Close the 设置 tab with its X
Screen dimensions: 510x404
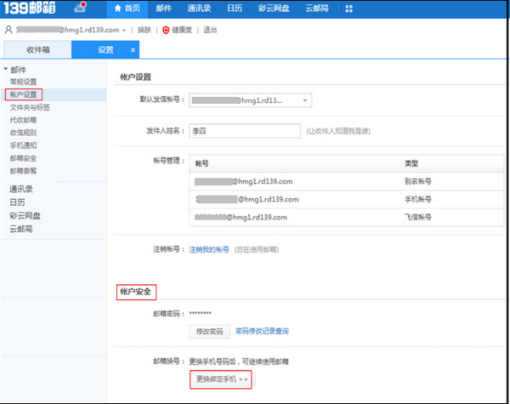pyautogui.click(x=133, y=50)
